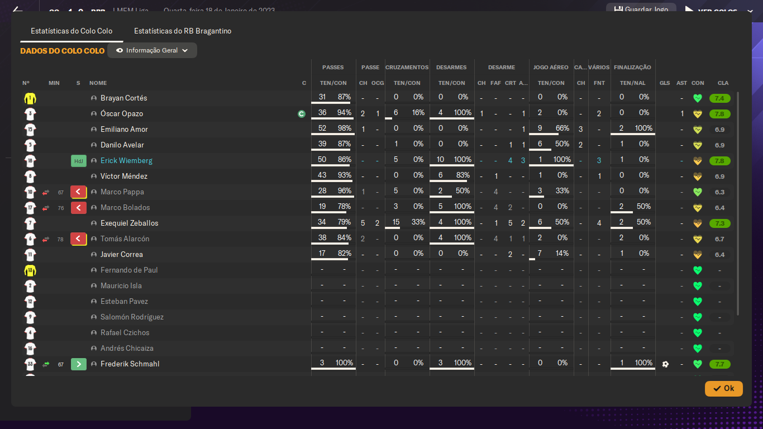This screenshot has width=763, height=429.
Task: Click Óscar Opazo shirt icon
Action: (30, 114)
